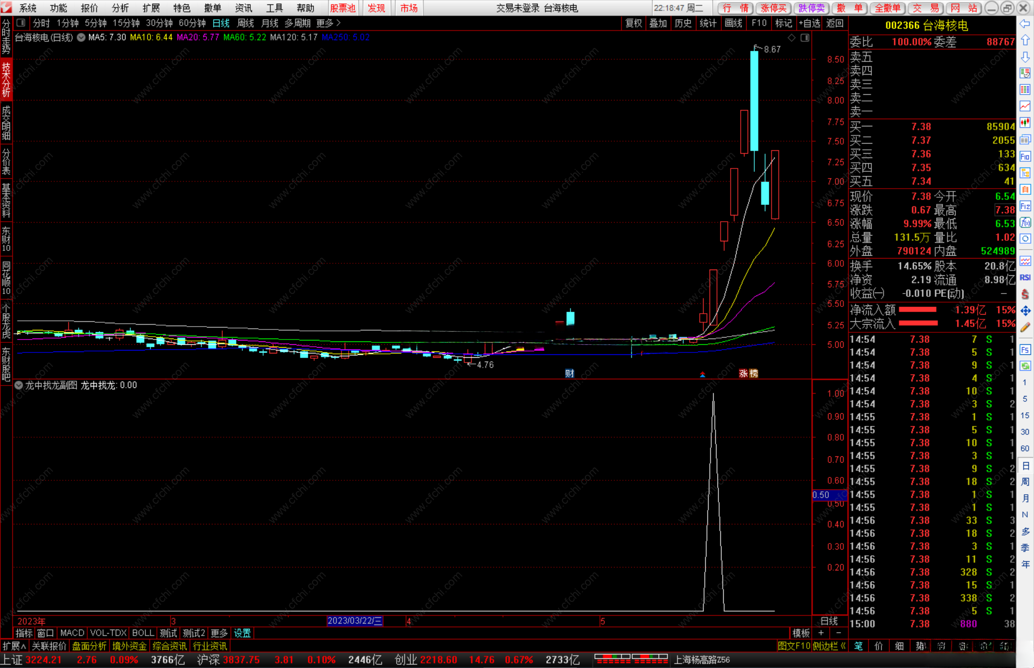
Task: Click the candlestick chart sidebar icon
Action: point(1025,123)
